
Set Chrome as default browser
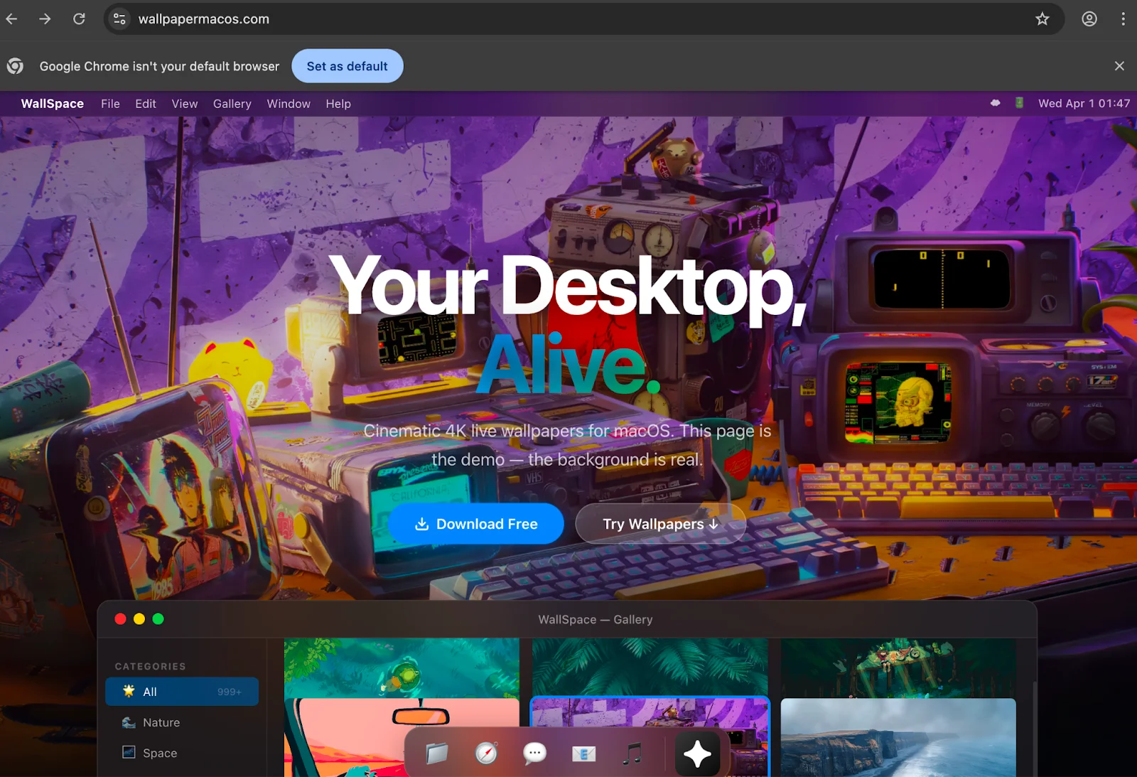(x=347, y=66)
